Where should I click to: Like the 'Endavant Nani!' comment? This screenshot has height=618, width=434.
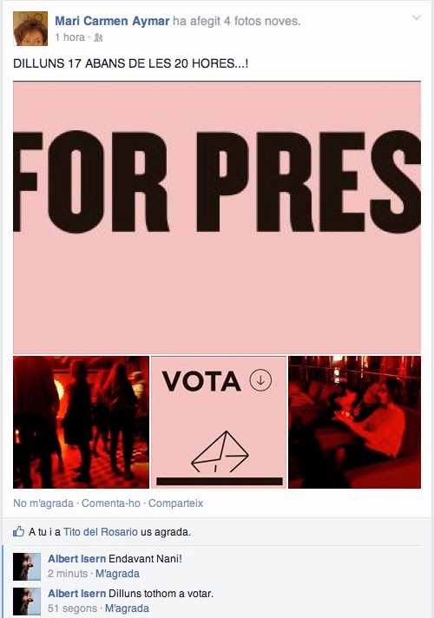click(x=117, y=574)
